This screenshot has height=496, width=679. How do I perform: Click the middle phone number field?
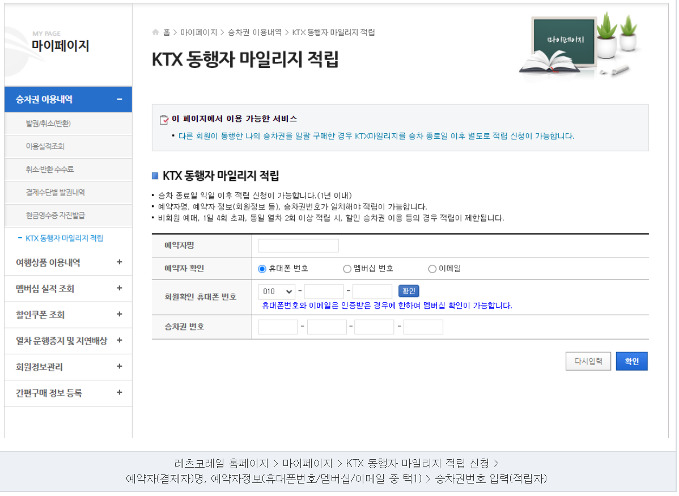pyautogui.click(x=325, y=292)
